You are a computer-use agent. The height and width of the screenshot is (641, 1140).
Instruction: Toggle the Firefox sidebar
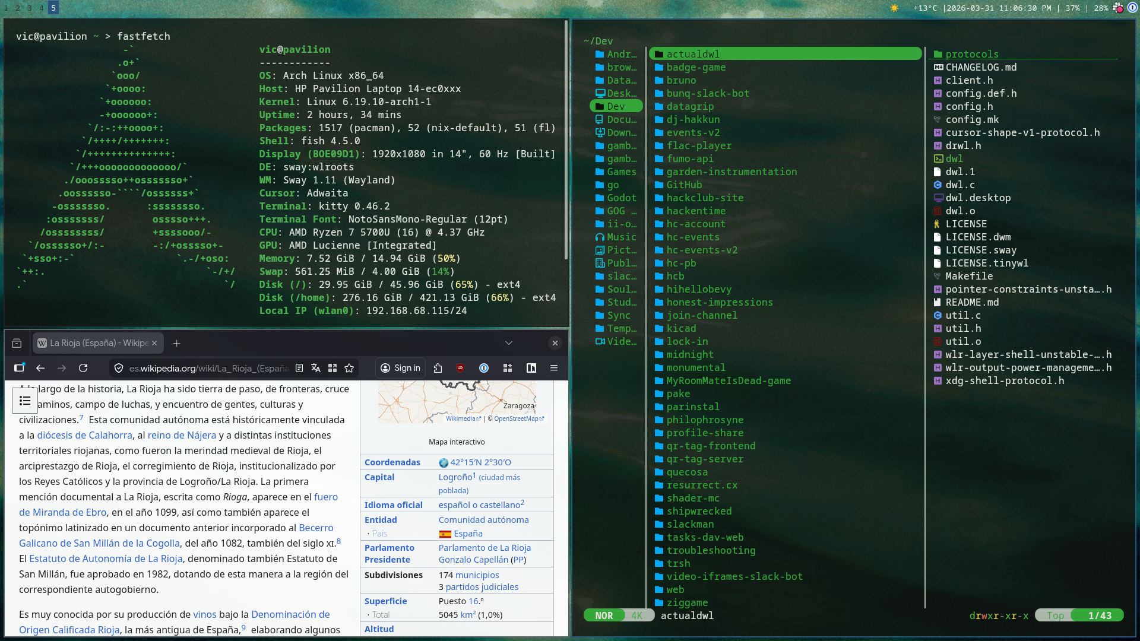pyautogui.click(x=19, y=368)
